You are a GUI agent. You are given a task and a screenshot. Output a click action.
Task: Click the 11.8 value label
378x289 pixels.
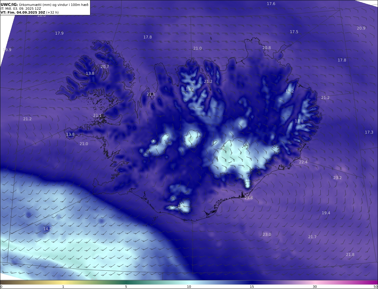[299, 121]
